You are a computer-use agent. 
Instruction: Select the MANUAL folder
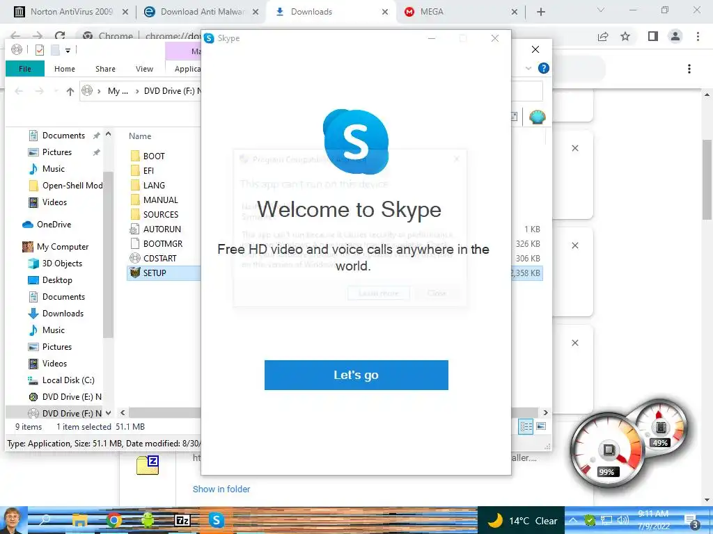pos(161,200)
